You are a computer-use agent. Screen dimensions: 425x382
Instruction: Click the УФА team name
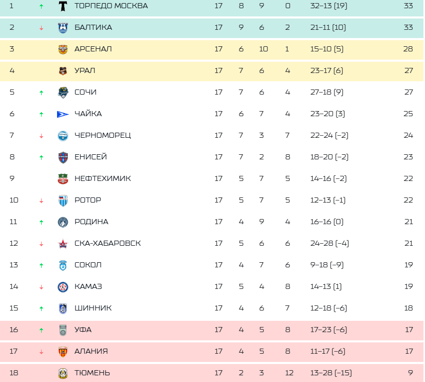[x=83, y=330]
